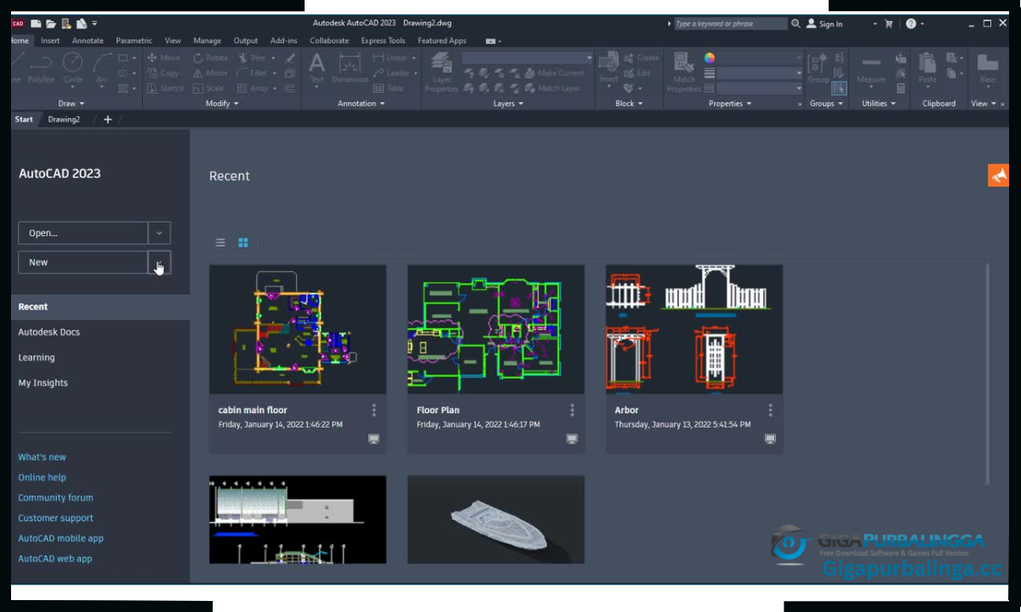
Task: Click the orange announcements megaphone icon
Action: [x=998, y=175]
